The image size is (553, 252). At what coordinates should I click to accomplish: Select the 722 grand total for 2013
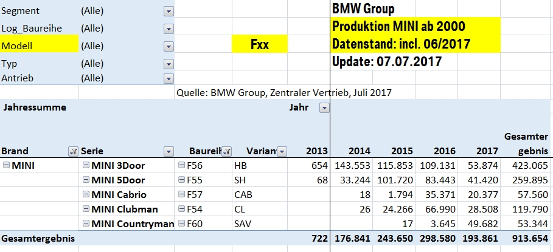tap(308, 238)
